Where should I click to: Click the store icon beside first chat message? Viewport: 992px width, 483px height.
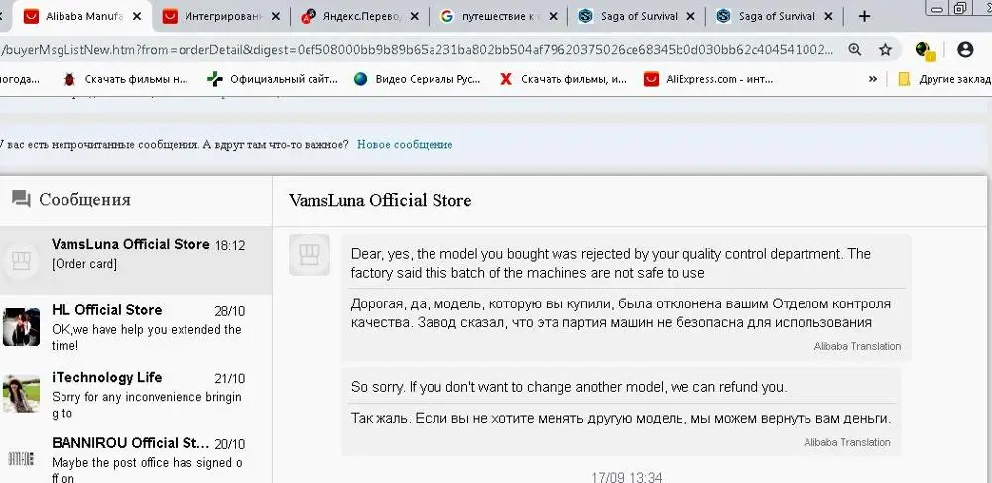(310, 255)
